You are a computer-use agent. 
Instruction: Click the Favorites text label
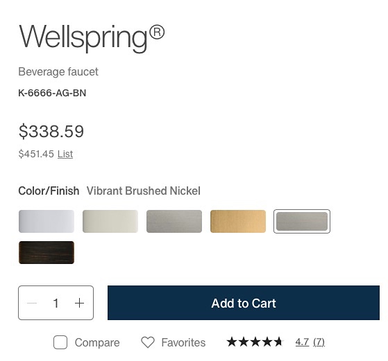[183, 342]
